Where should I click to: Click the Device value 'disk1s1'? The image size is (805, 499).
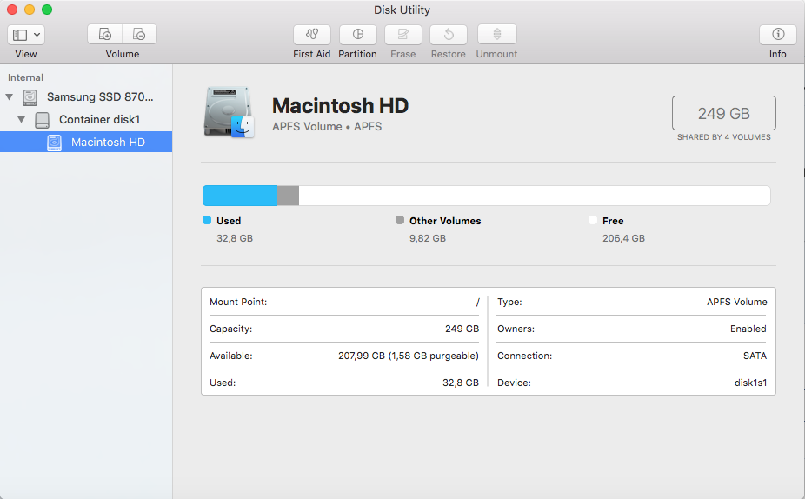tap(750, 383)
